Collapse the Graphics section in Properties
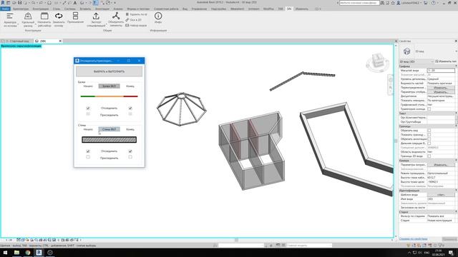 (x=456, y=66)
